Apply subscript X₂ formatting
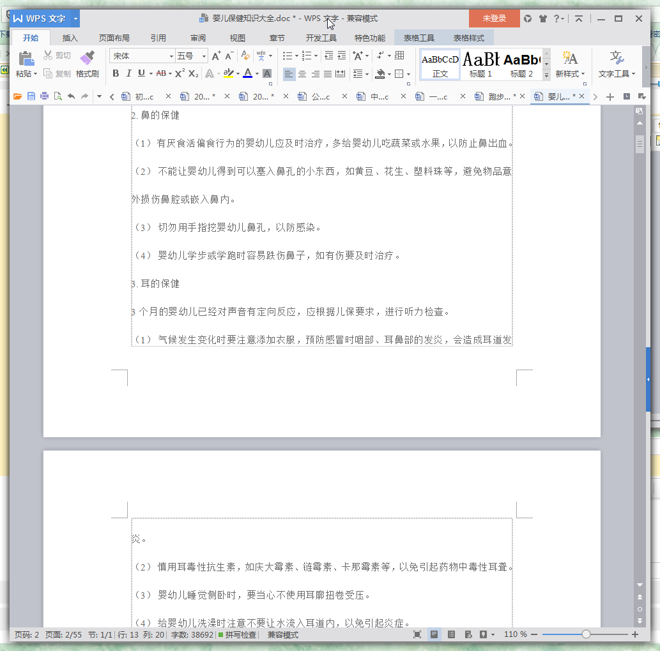The image size is (660, 651). [x=193, y=73]
